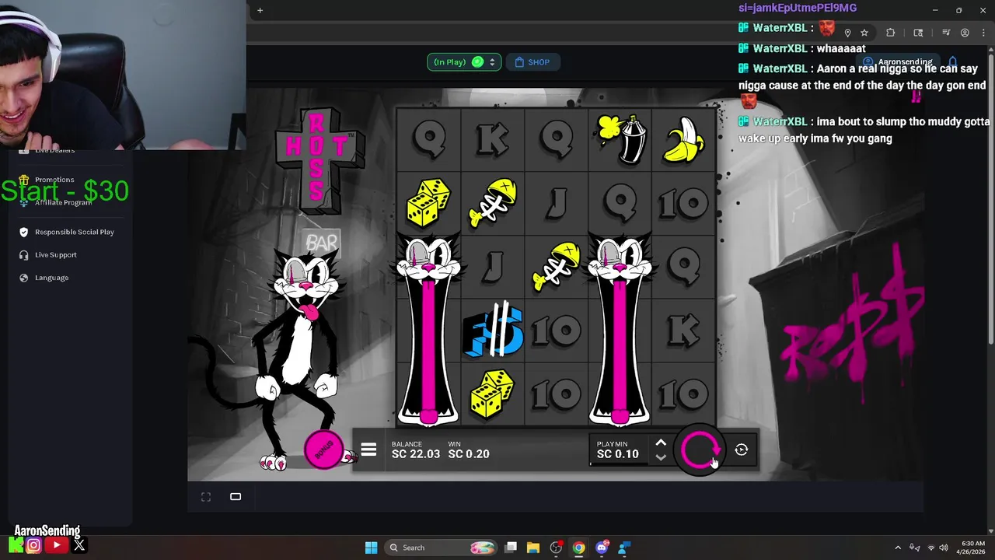Open the Chrome three-dot menu
Image resolution: width=995 pixels, height=560 pixels.
pos(983,33)
